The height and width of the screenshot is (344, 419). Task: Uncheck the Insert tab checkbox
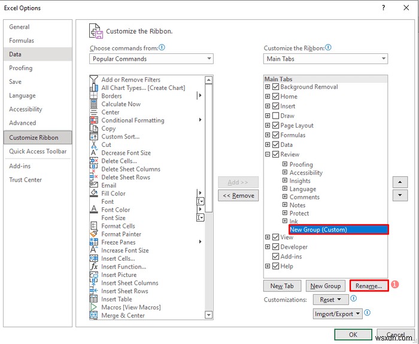[275, 106]
